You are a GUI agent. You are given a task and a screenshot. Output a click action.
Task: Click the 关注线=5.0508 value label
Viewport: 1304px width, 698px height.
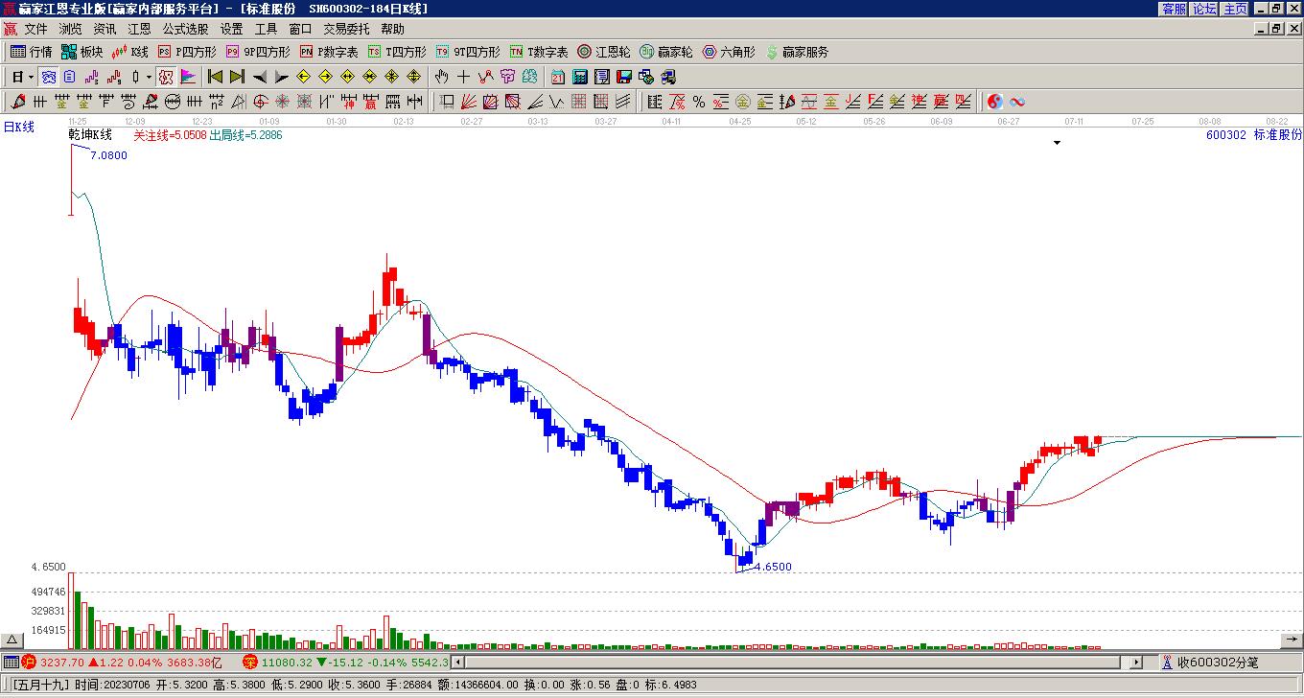170,135
